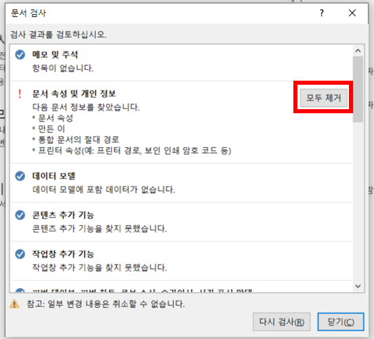Select the 문서 속성 및 개인 정보 heading
This screenshot has height=339, width=374.
pos(74,94)
